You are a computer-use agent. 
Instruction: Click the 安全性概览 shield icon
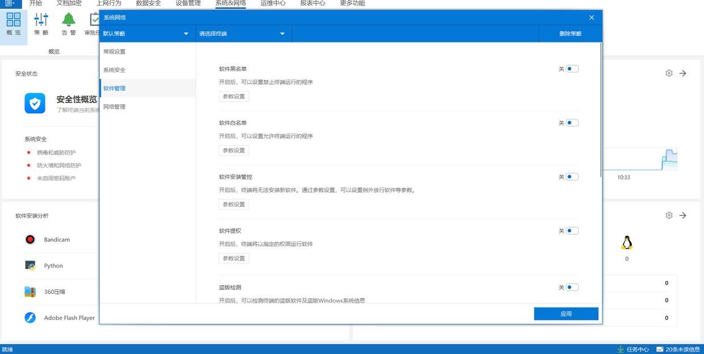point(35,104)
